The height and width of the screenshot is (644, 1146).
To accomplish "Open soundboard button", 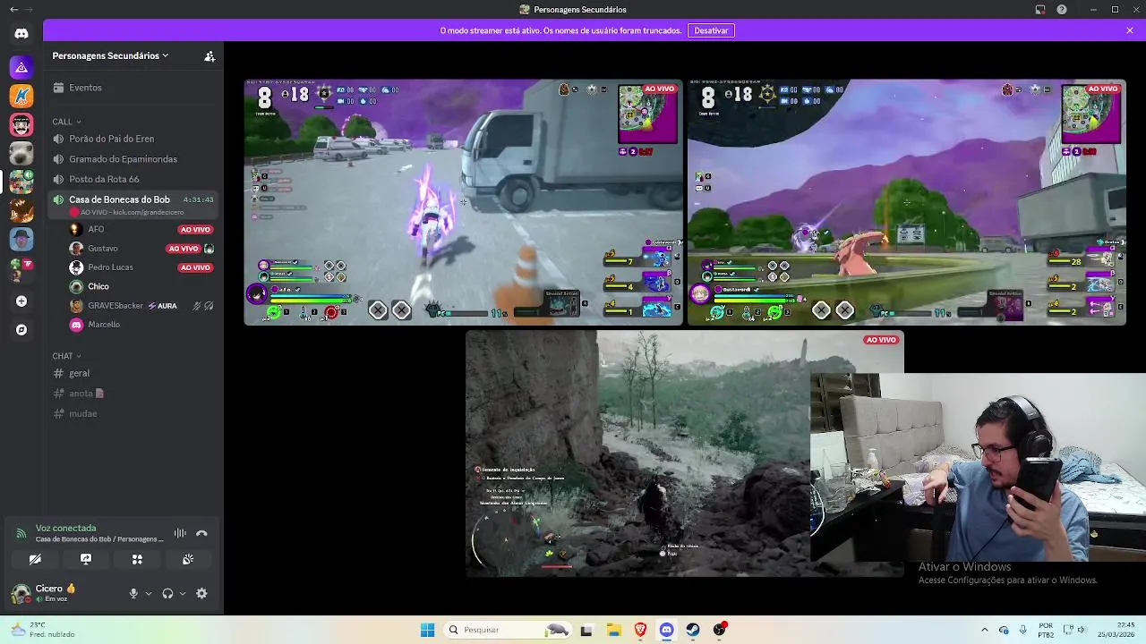I will (188, 559).
